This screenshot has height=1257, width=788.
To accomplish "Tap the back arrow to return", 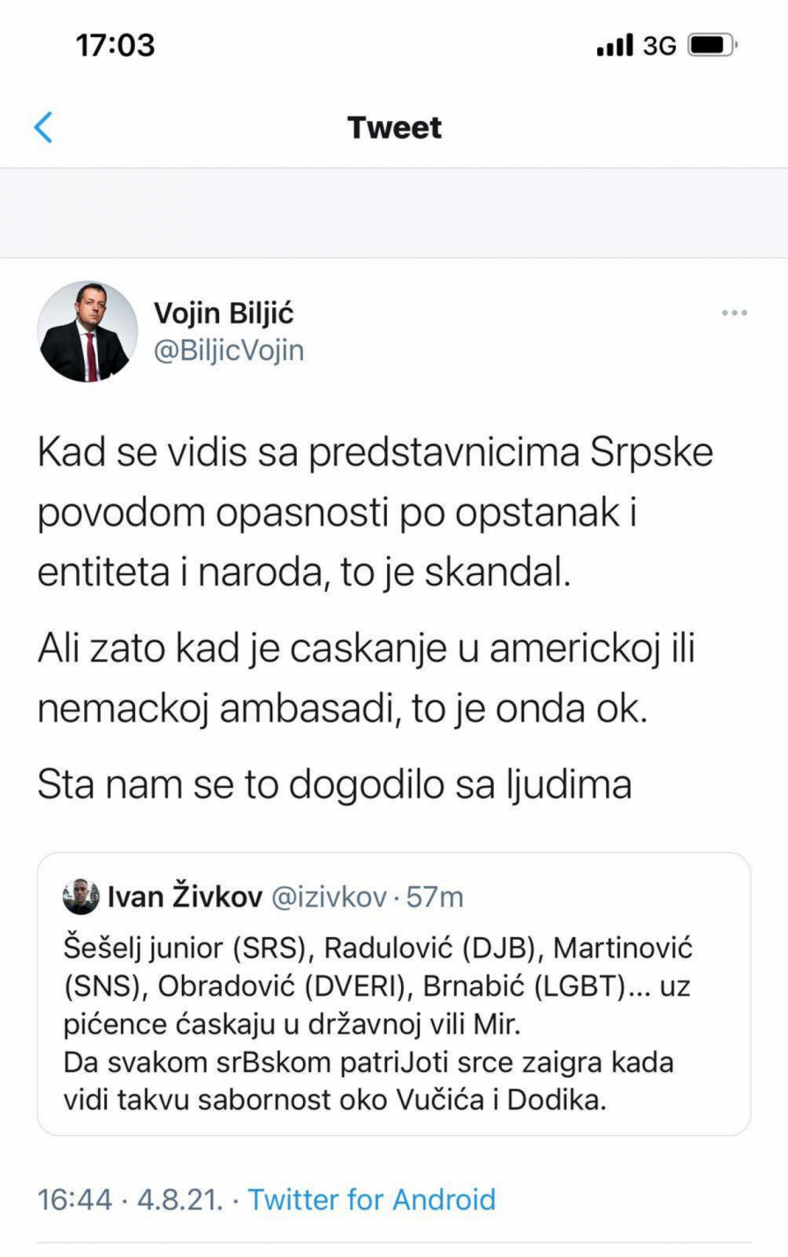I will (x=44, y=127).
